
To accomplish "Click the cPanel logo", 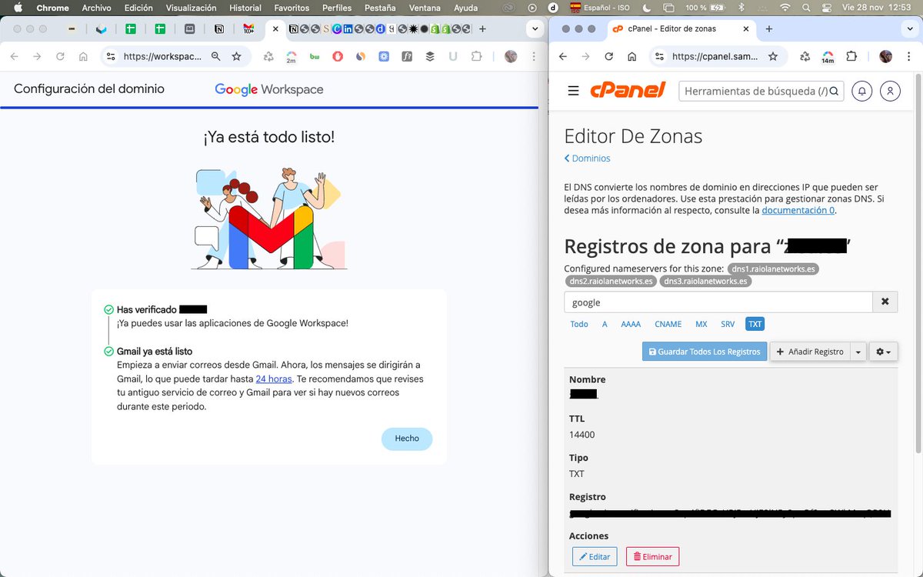I will (628, 90).
